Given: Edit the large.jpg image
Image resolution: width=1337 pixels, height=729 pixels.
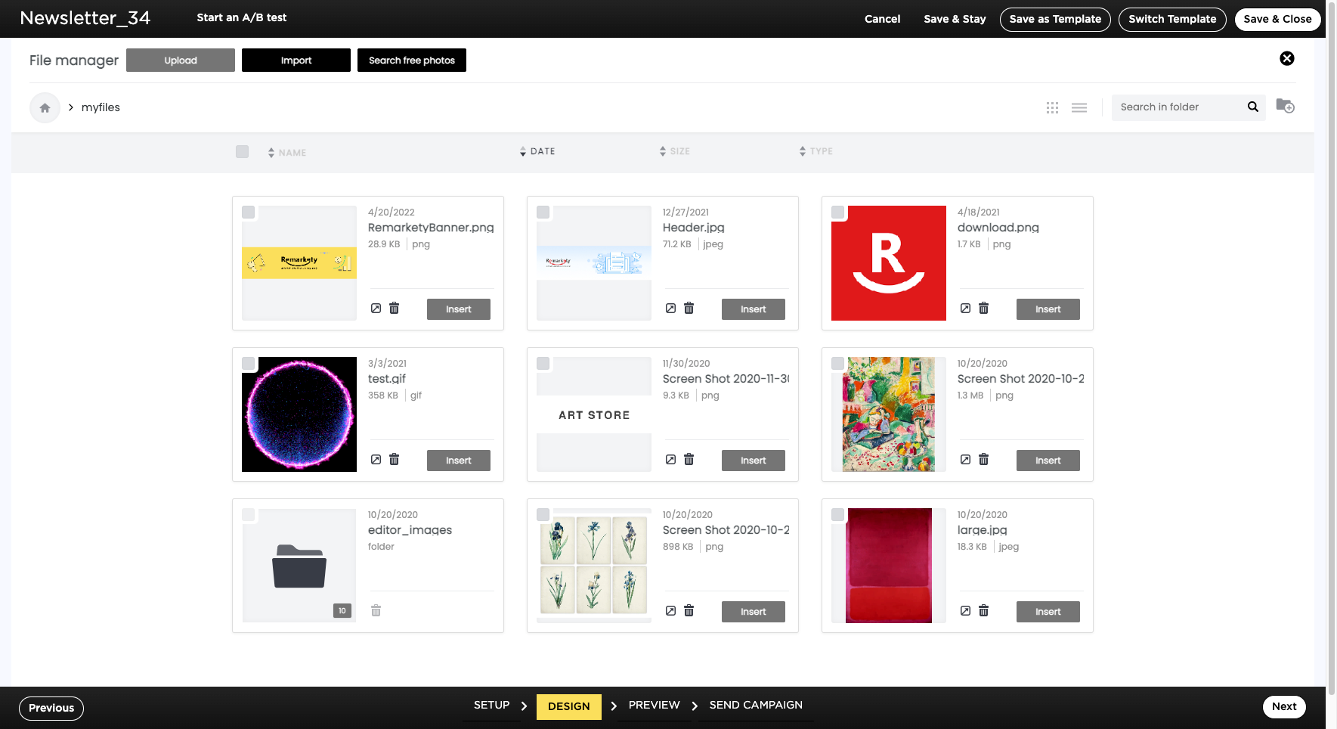Looking at the screenshot, I should [965, 611].
